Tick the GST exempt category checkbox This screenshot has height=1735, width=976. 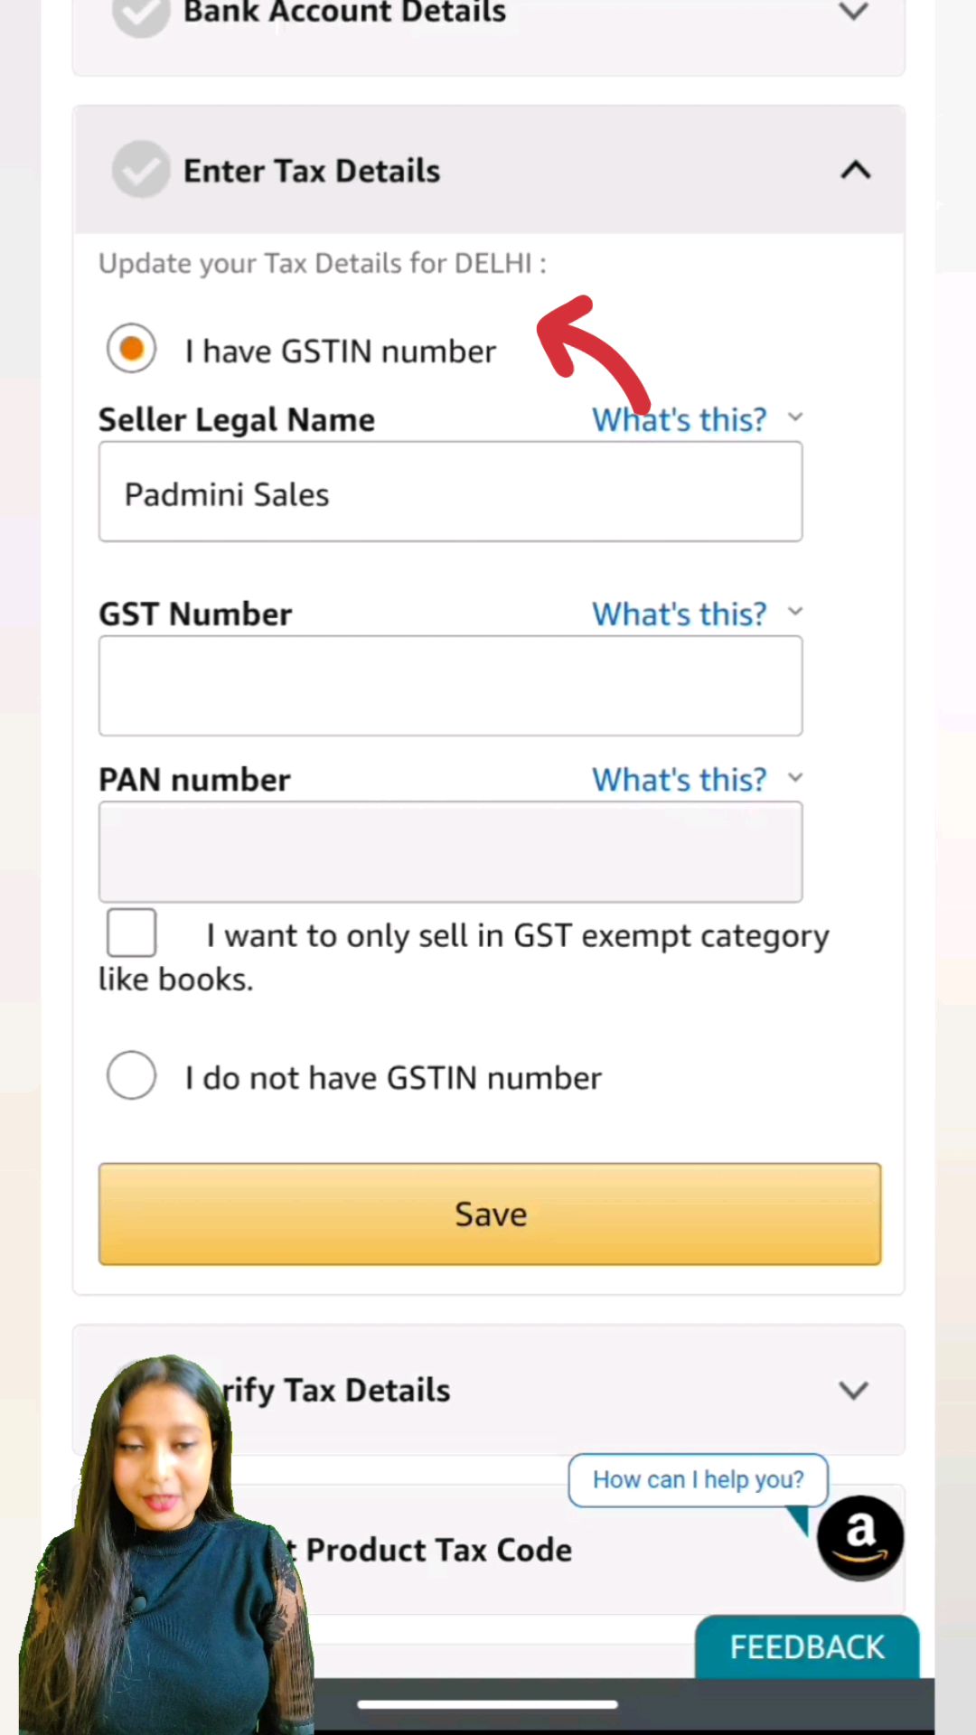click(132, 933)
